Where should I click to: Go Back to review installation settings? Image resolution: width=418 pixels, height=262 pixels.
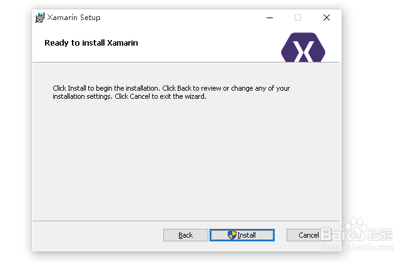[185, 235]
